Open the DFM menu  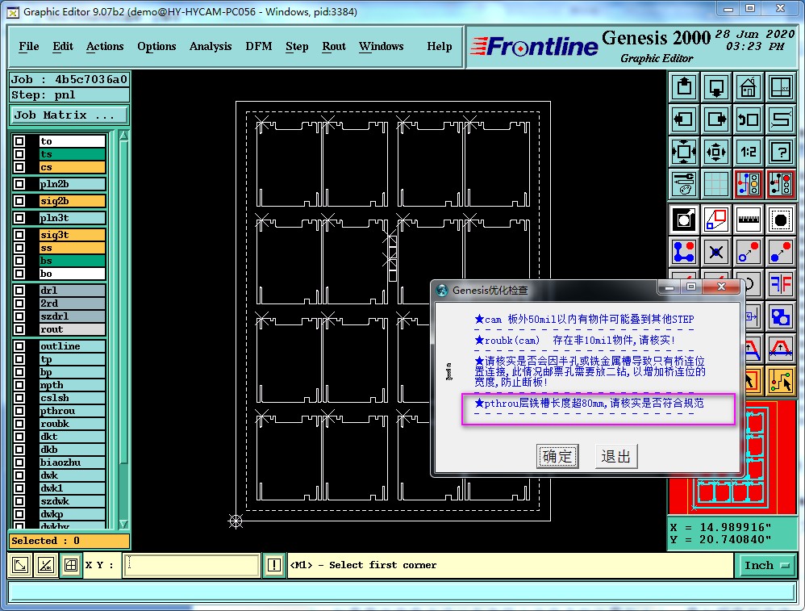coord(259,46)
